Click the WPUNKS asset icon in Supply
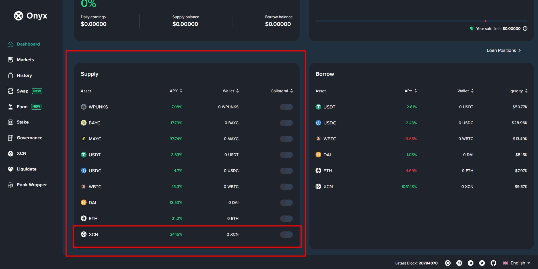This screenshot has width=538, height=269. coord(84,107)
